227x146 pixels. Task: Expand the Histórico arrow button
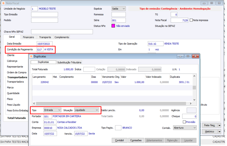[x=219, y=131]
